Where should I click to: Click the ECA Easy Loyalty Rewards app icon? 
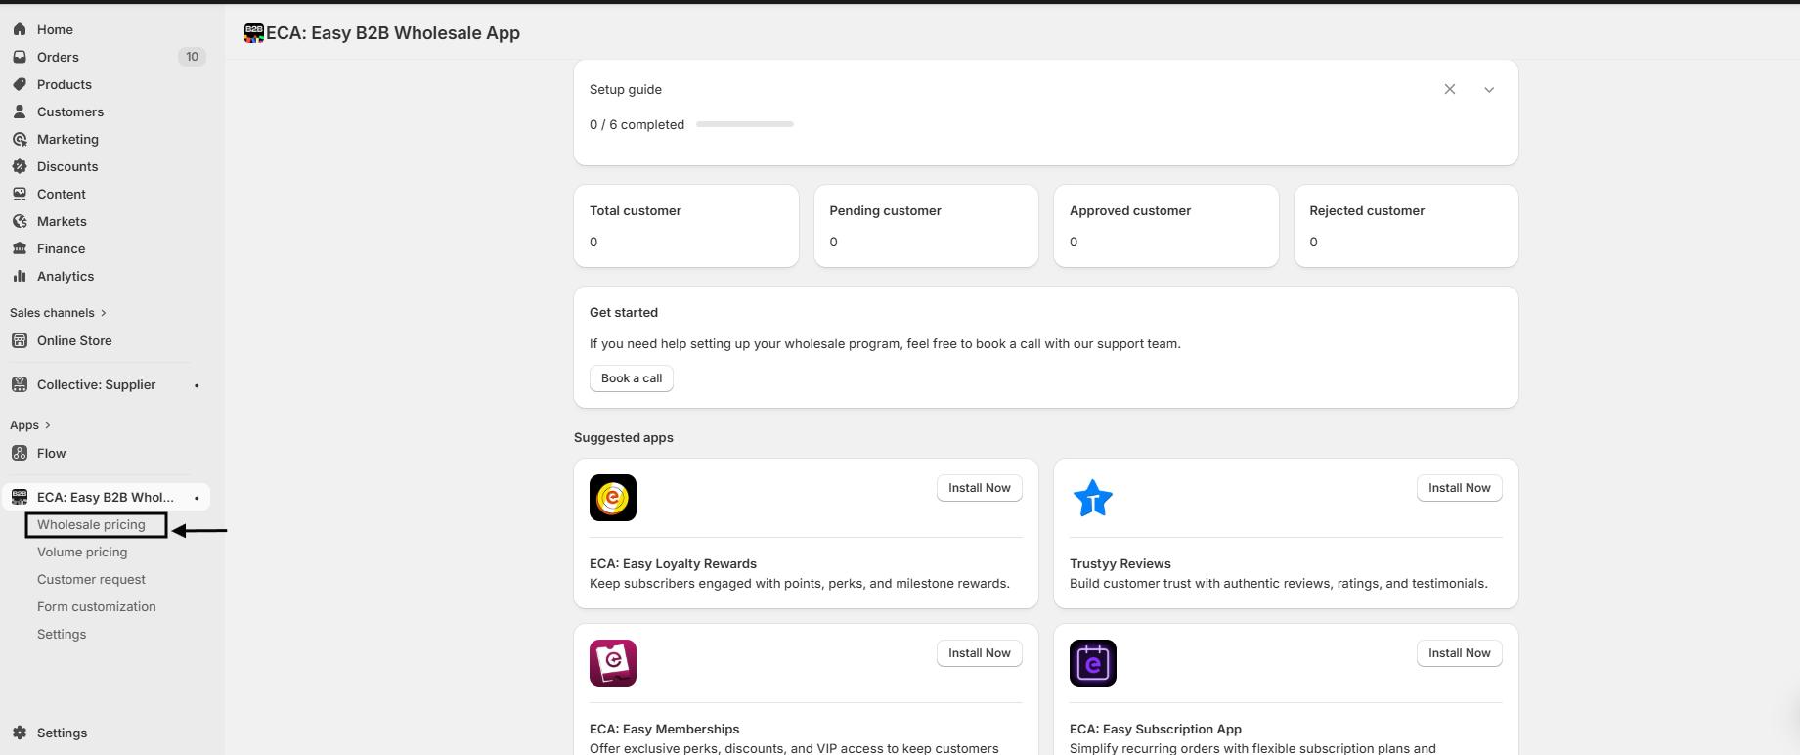click(x=613, y=498)
